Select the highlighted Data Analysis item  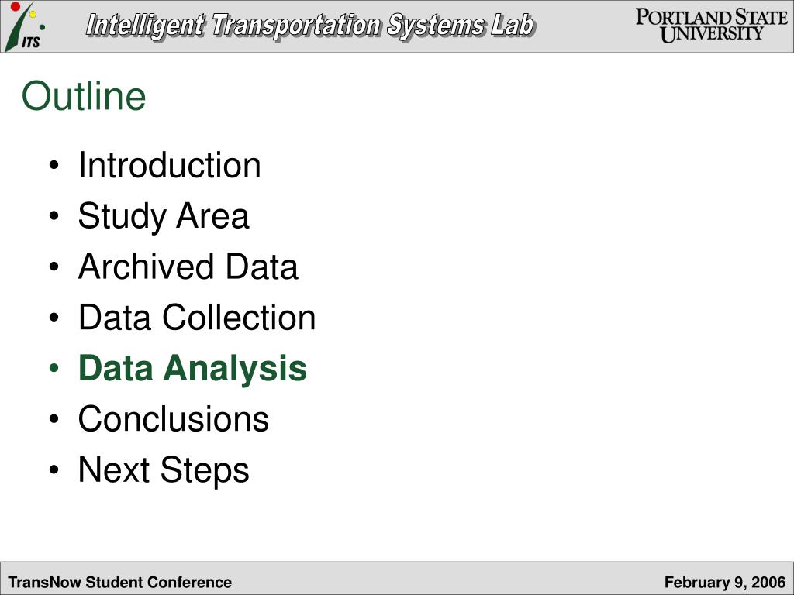(192, 368)
